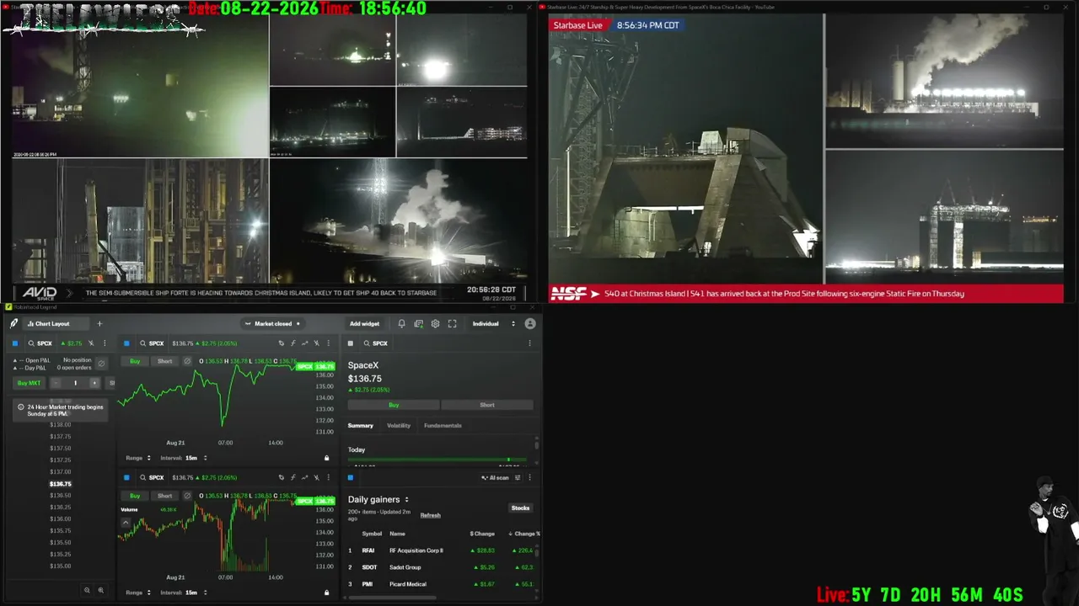Screen dimensions: 1079x606
Task: Toggle the scale lock on the bottom chart
Action: click(x=327, y=593)
